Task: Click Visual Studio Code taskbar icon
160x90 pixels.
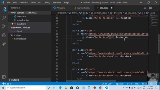Action: 106,88
